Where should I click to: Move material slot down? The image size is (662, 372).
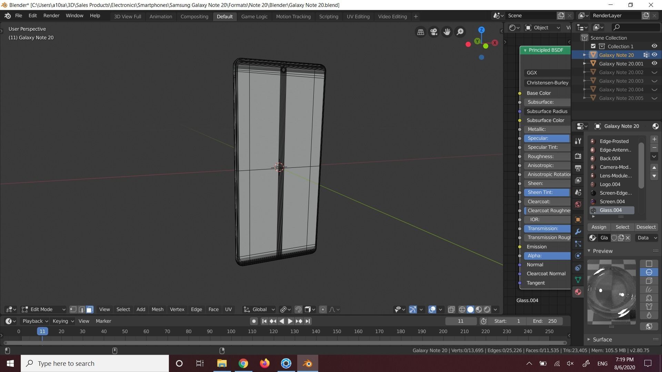654,176
